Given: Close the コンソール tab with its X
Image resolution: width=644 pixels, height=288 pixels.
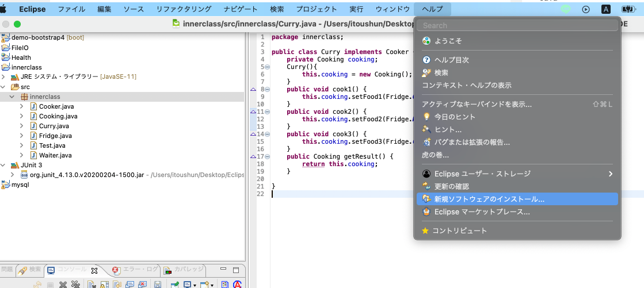Looking at the screenshot, I should click(94, 270).
